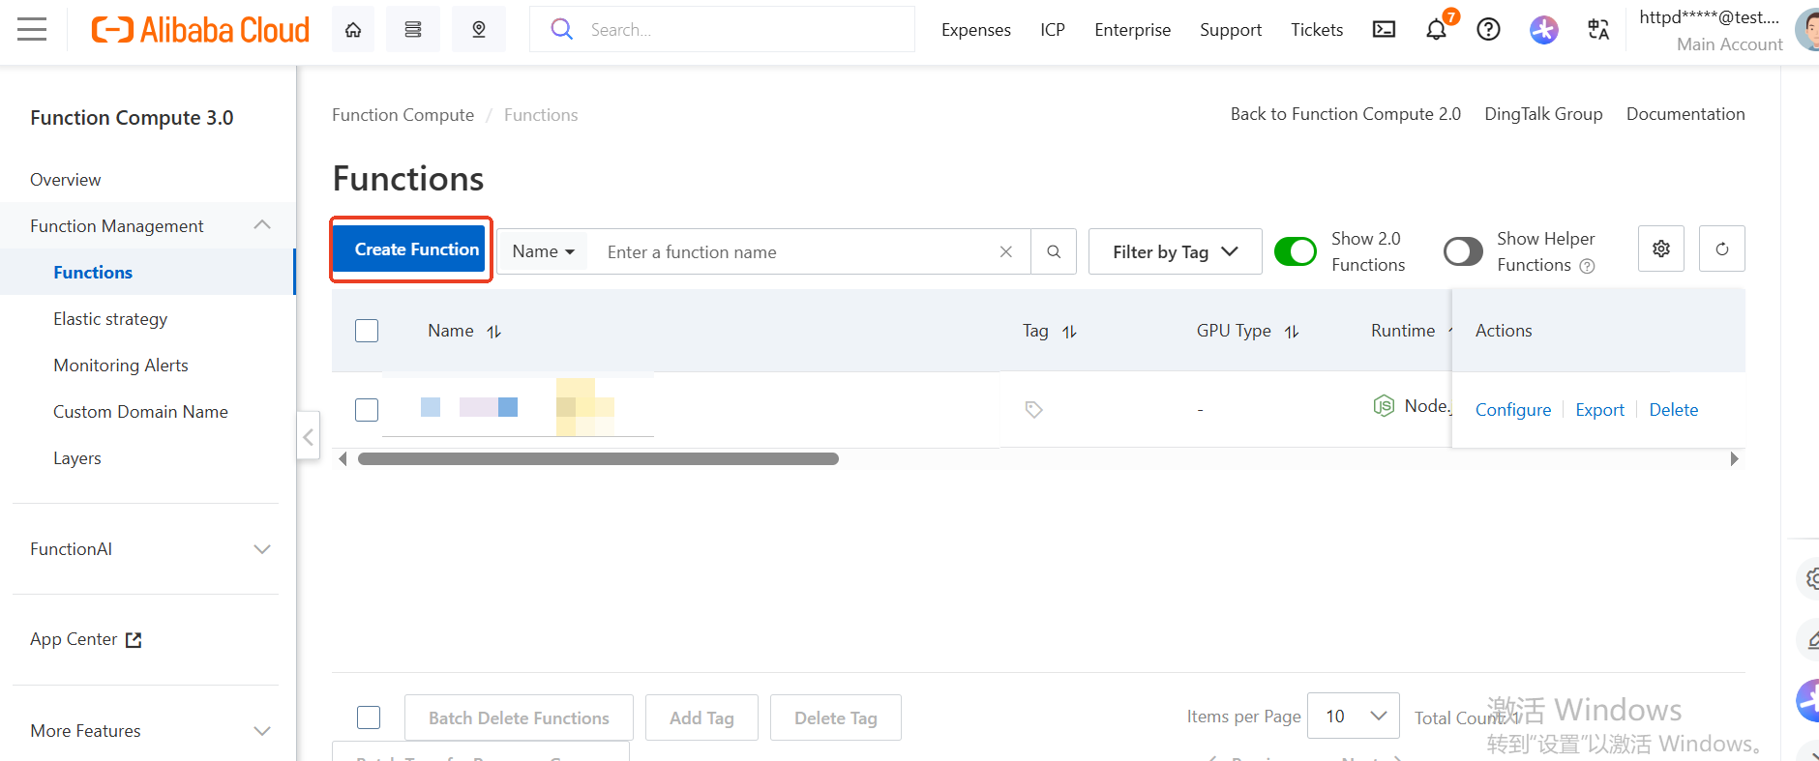The image size is (1819, 761).
Task: Open Support in top menu
Action: point(1231,30)
